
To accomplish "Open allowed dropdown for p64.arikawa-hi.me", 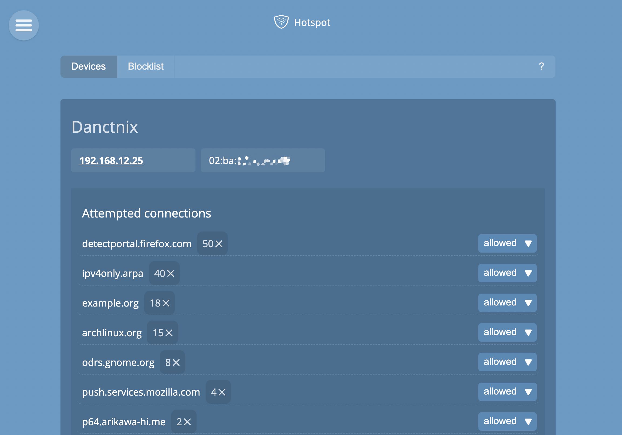I will click(507, 421).
